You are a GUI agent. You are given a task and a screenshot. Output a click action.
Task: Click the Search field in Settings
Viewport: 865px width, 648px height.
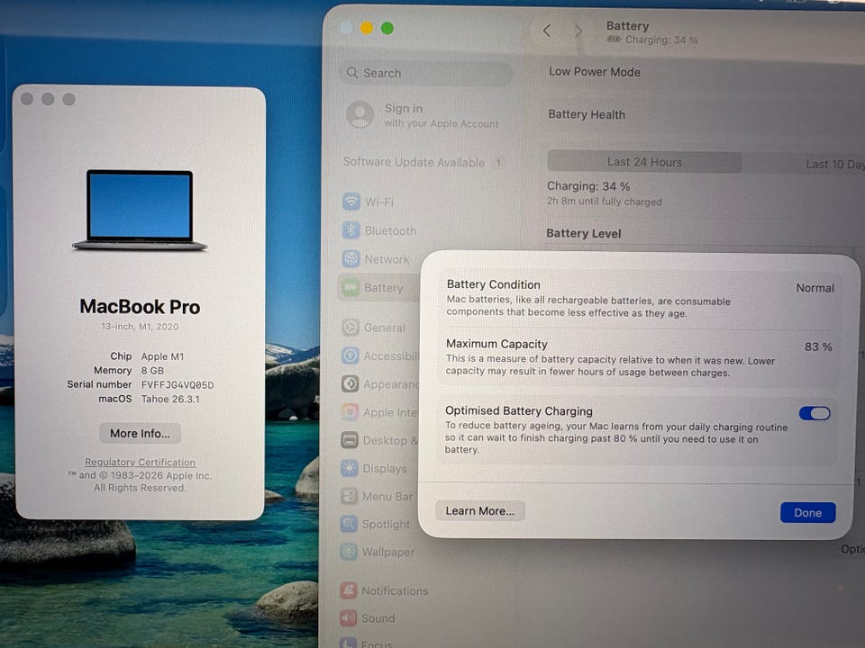coord(426,73)
